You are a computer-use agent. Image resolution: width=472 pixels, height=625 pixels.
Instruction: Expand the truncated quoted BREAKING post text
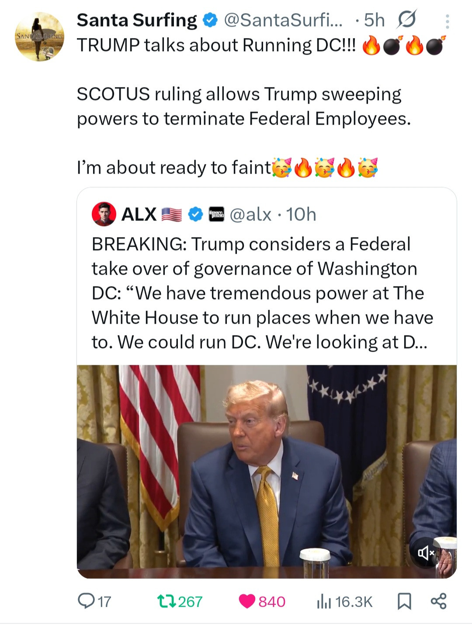pos(262,293)
